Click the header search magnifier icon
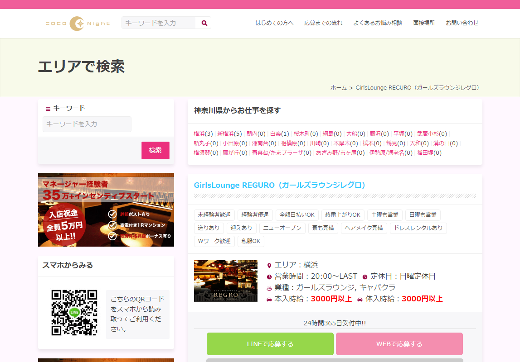The height and width of the screenshot is (362, 520). click(204, 23)
